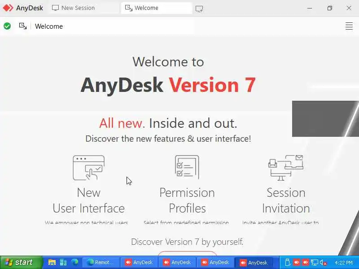Screen dimensions: 359x269
Task: Click the "AnyDesk Version 7" title text
Action: click(x=168, y=85)
